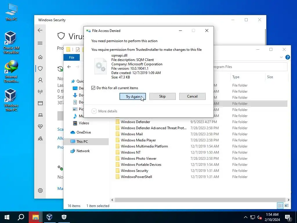Open Firewall & network protection icon
Viewport: 297px width, 223px height.
point(40,92)
